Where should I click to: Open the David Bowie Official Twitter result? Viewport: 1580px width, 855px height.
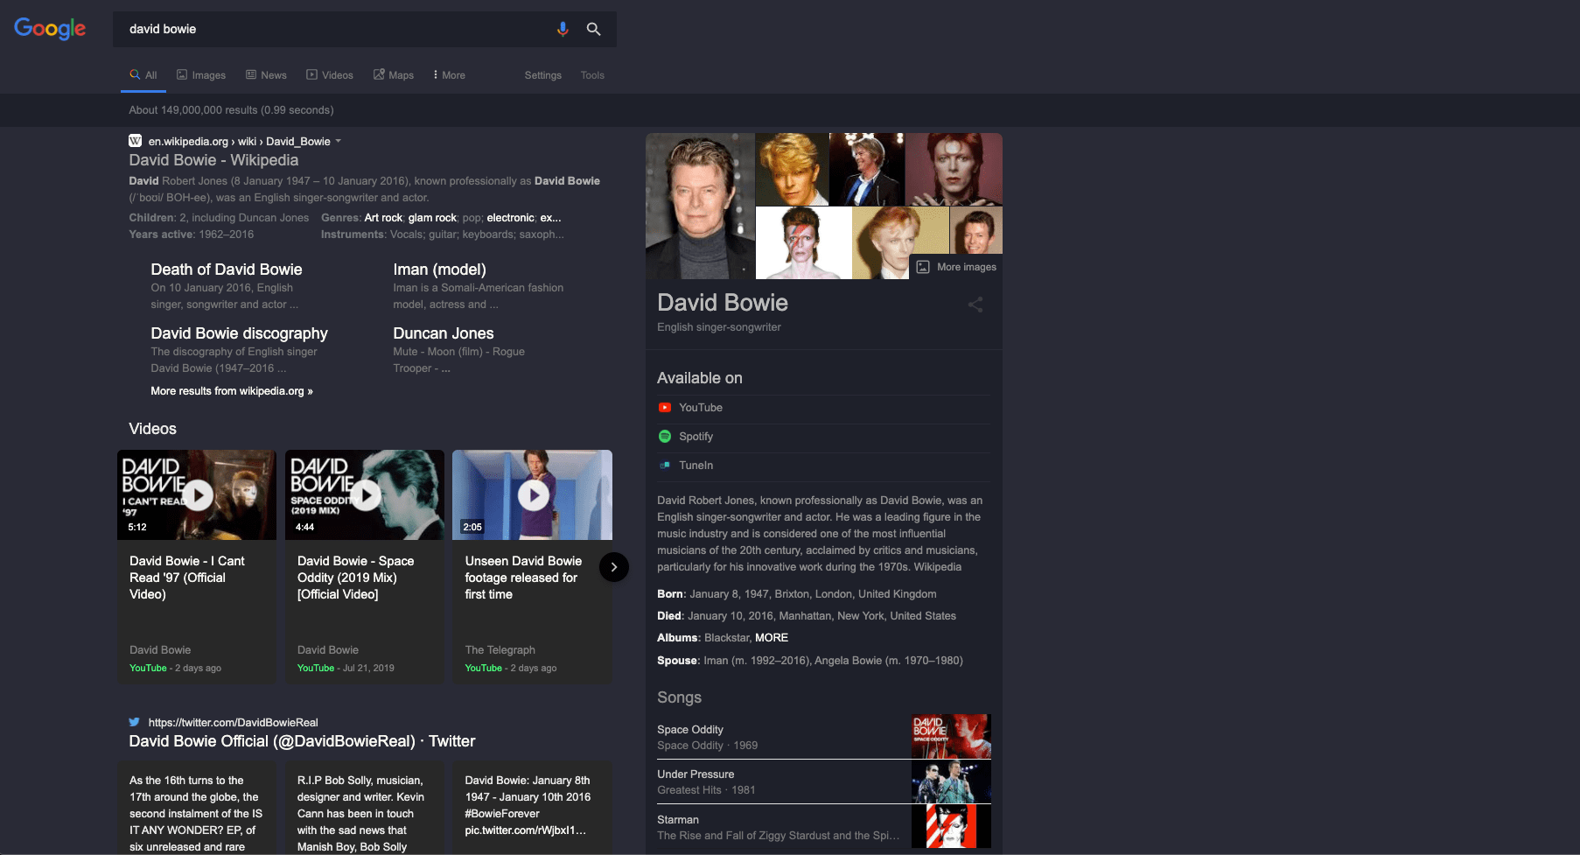point(302,741)
